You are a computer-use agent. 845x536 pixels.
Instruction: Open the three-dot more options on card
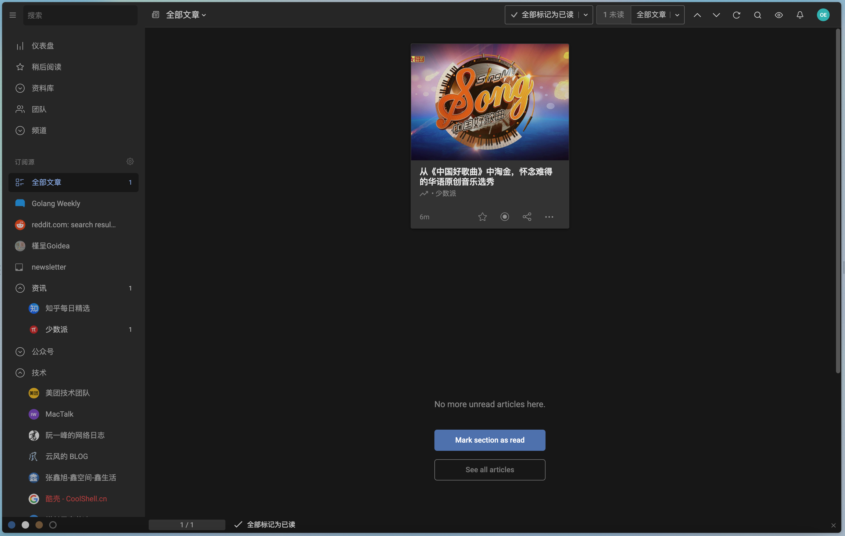[x=549, y=217]
